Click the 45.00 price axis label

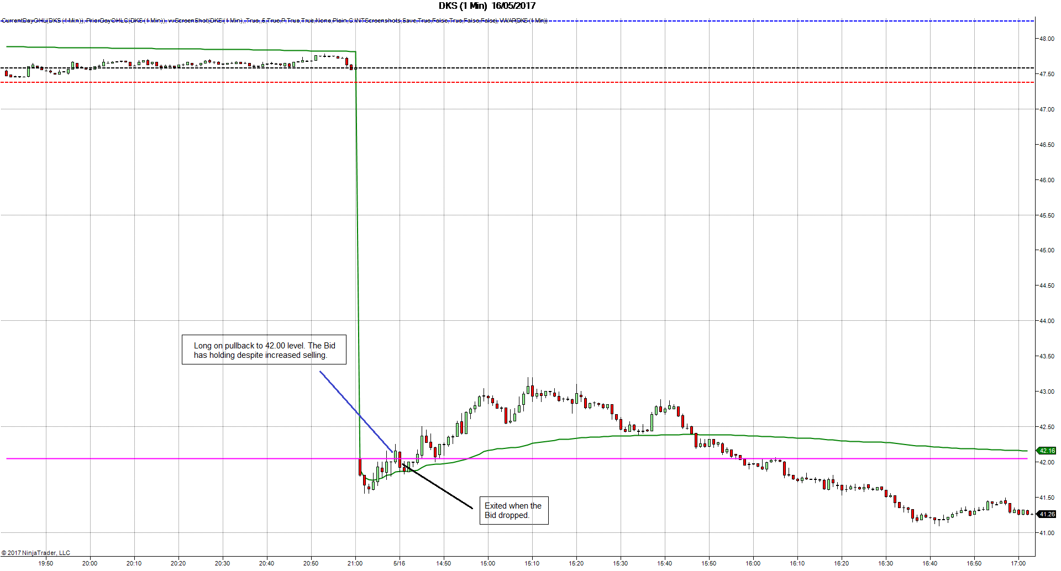pyautogui.click(x=1047, y=250)
